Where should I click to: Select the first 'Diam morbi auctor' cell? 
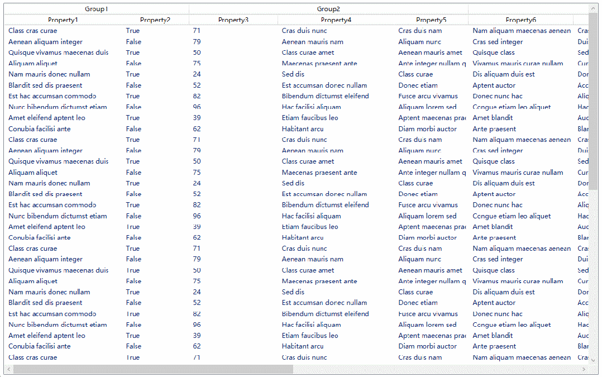[431, 128]
